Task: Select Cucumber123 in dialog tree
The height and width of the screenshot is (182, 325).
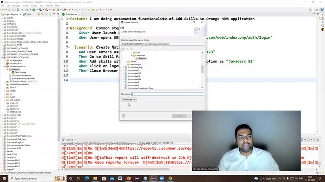Action: 135,73
